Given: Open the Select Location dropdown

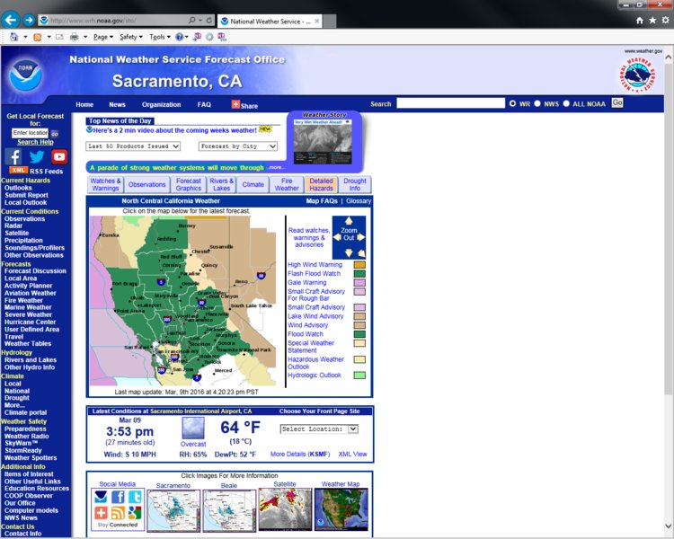Looking at the screenshot, I should click(319, 429).
